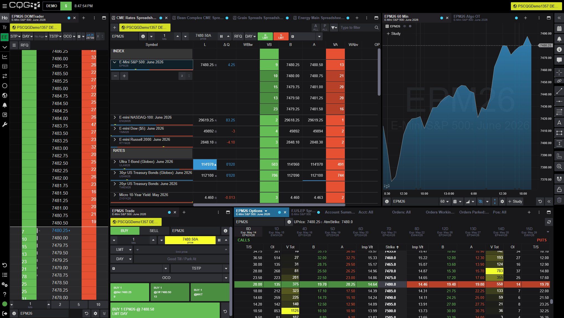The height and width of the screenshot is (318, 564).
Task: Click the globe icon in left sidebar
Action: pyautogui.click(x=4, y=95)
